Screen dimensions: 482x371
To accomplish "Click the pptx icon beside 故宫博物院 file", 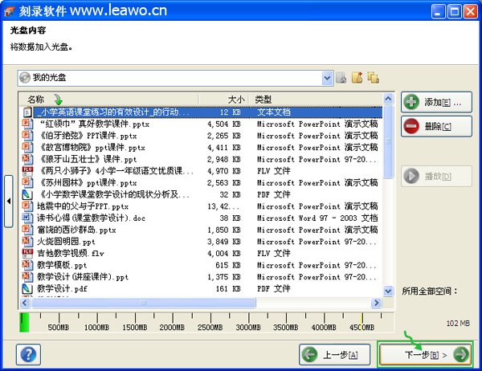I will pos(27,147).
